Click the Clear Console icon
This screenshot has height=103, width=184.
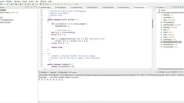[166, 72]
